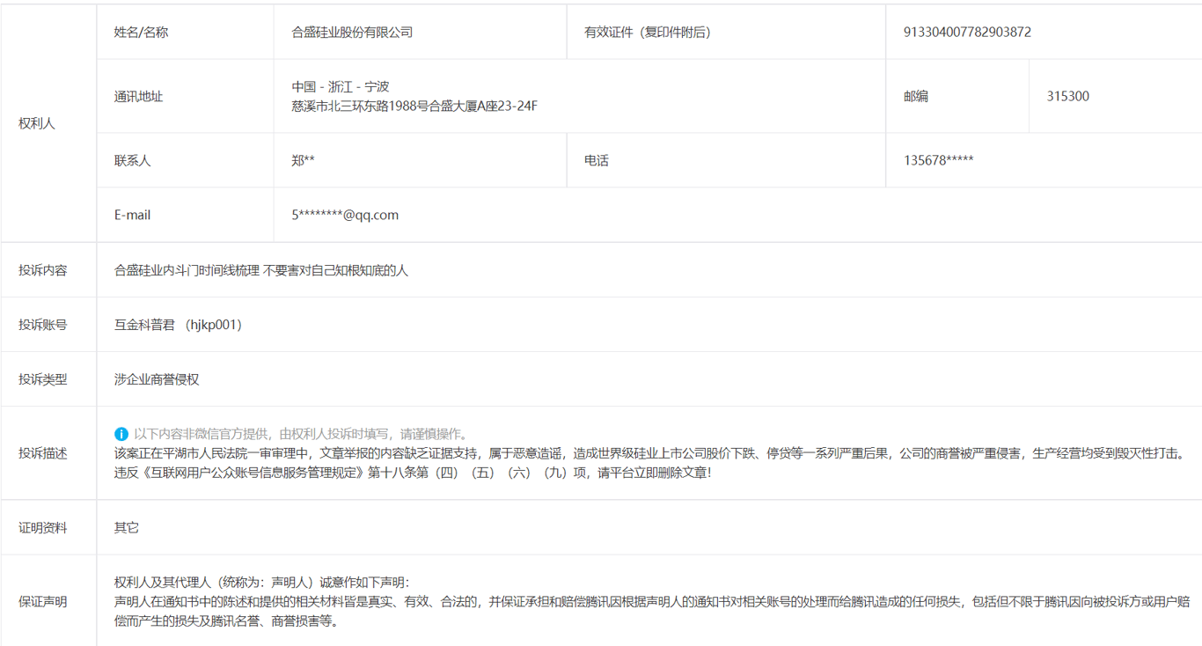
Task: Click the 联系人 label
Action: click(x=132, y=161)
